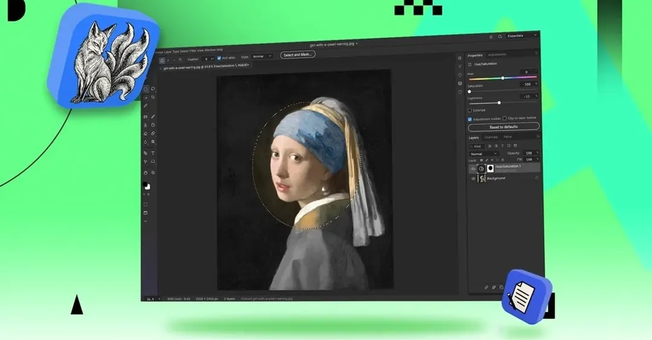This screenshot has height=340, width=652.
Task: Select the Clone Stamp tool
Action: (x=145, y=125)
